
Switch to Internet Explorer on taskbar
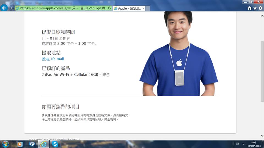[43, 144]
